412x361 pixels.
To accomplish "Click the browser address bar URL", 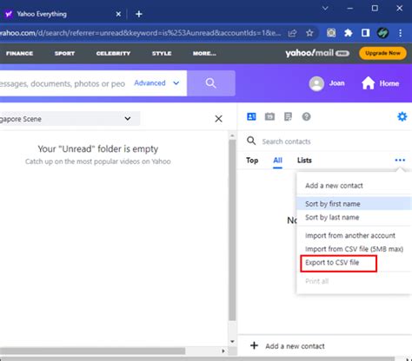I will click(x=141, y=33).
